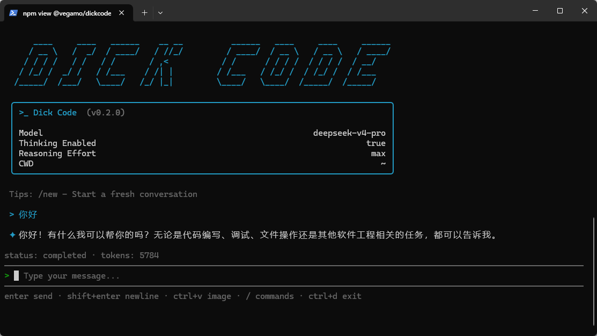Image resolution: width=597 pixels, height=336 pixels.
Task: Click the 'Model' label
Action: (x=31, y=133)
